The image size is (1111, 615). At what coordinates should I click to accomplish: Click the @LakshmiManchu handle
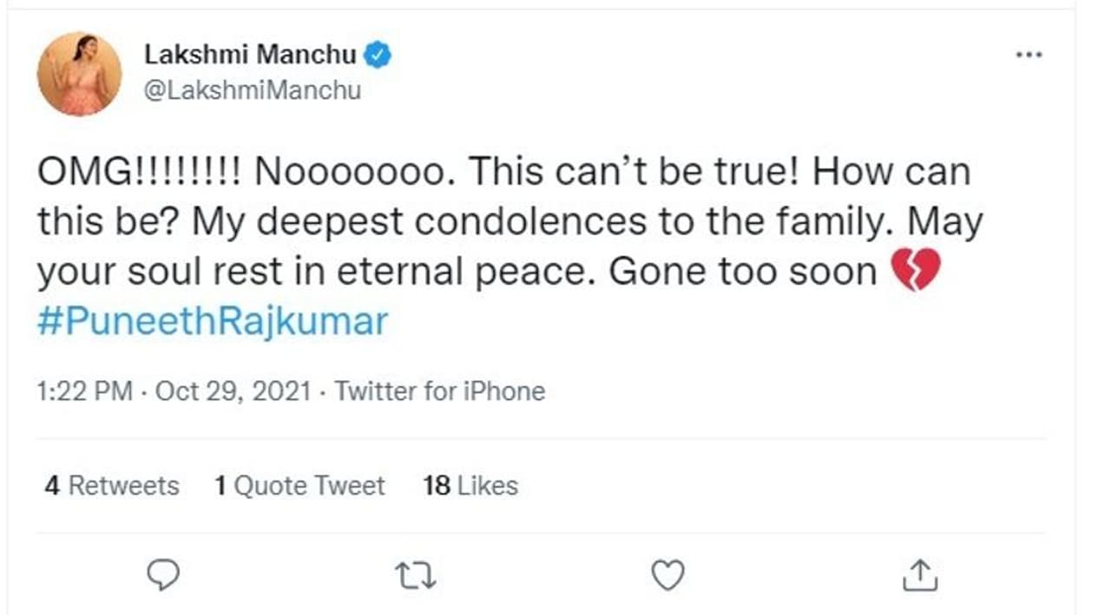(x=253, y=89)
